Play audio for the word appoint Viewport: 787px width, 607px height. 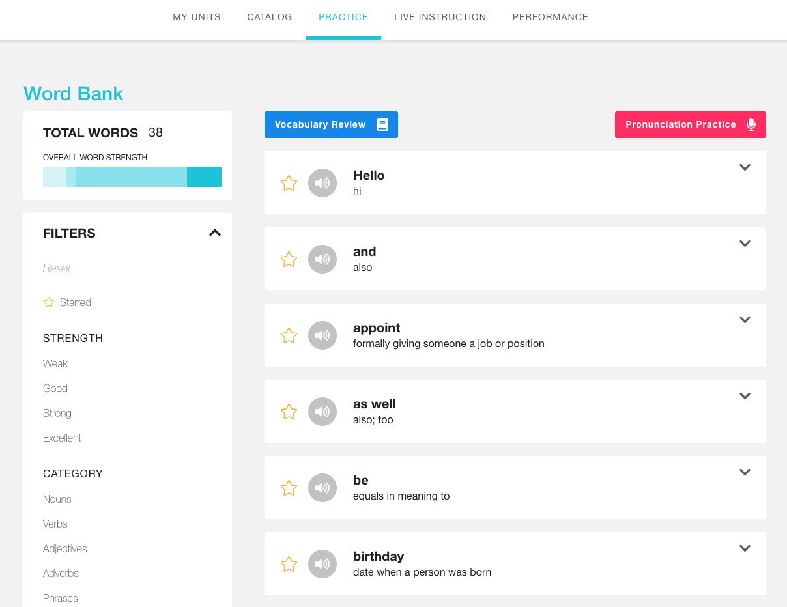coord(322,335)
